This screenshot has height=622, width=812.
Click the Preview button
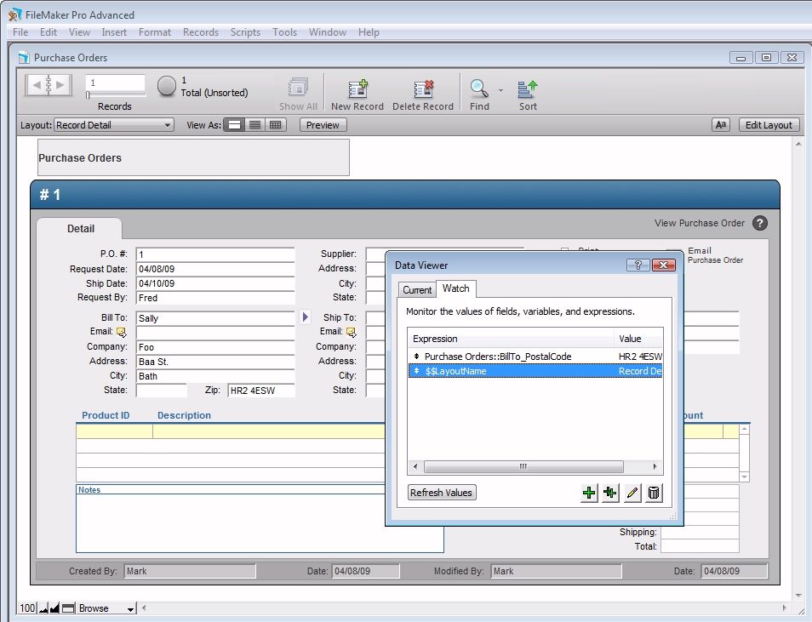click(323, 125)
